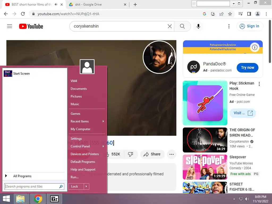This screenshot has height=204, width=272.
Task: Open the Siren Head video thumbnail
Action: (205, 140)
